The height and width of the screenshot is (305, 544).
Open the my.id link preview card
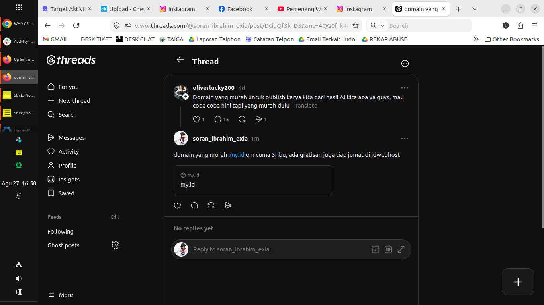pos(253,180)
